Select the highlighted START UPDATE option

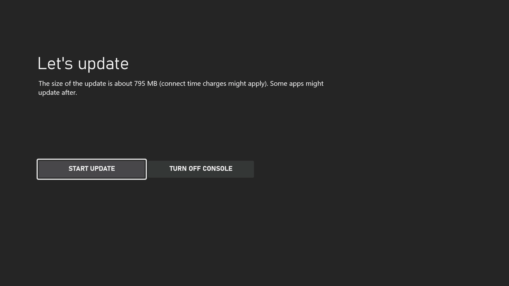92,169
